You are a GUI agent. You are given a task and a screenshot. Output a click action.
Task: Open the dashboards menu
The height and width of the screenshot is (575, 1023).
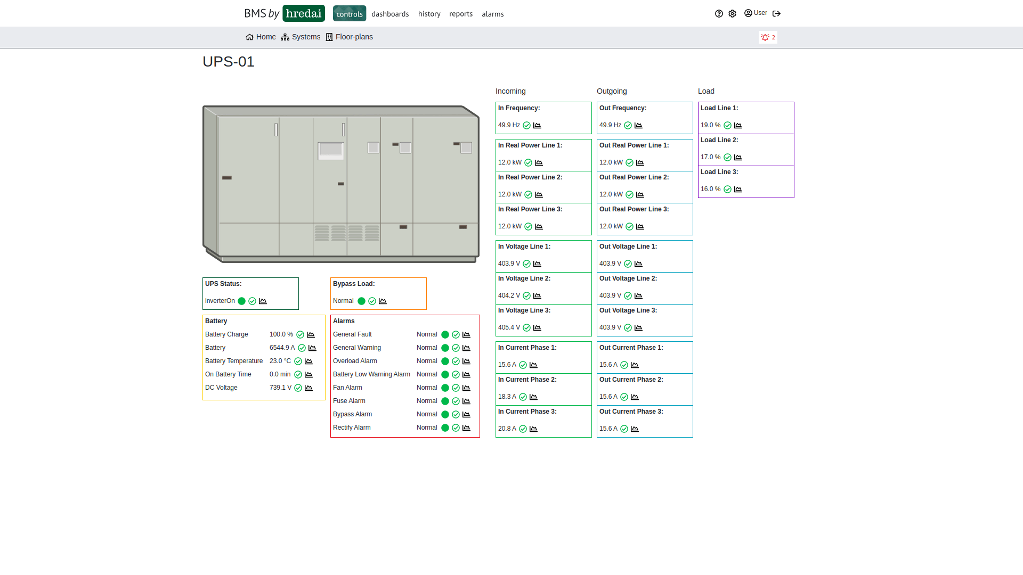(390, 14)
